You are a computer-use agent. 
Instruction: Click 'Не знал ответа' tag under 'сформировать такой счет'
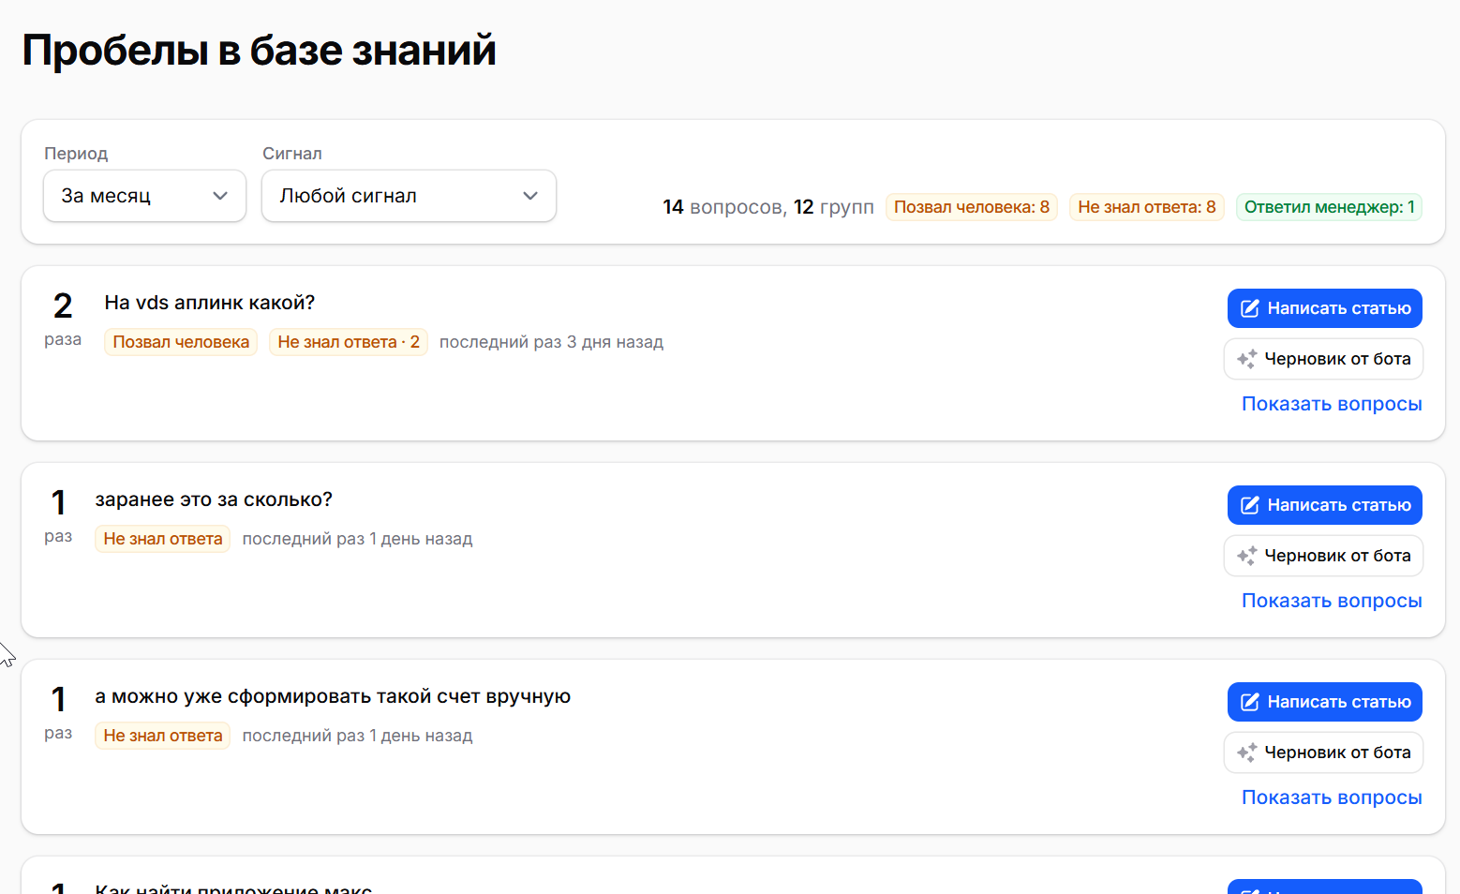tap(163, 736)
